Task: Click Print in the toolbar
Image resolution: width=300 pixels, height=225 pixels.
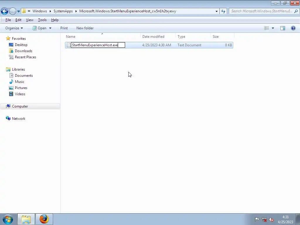Action: tap(64, 28)
